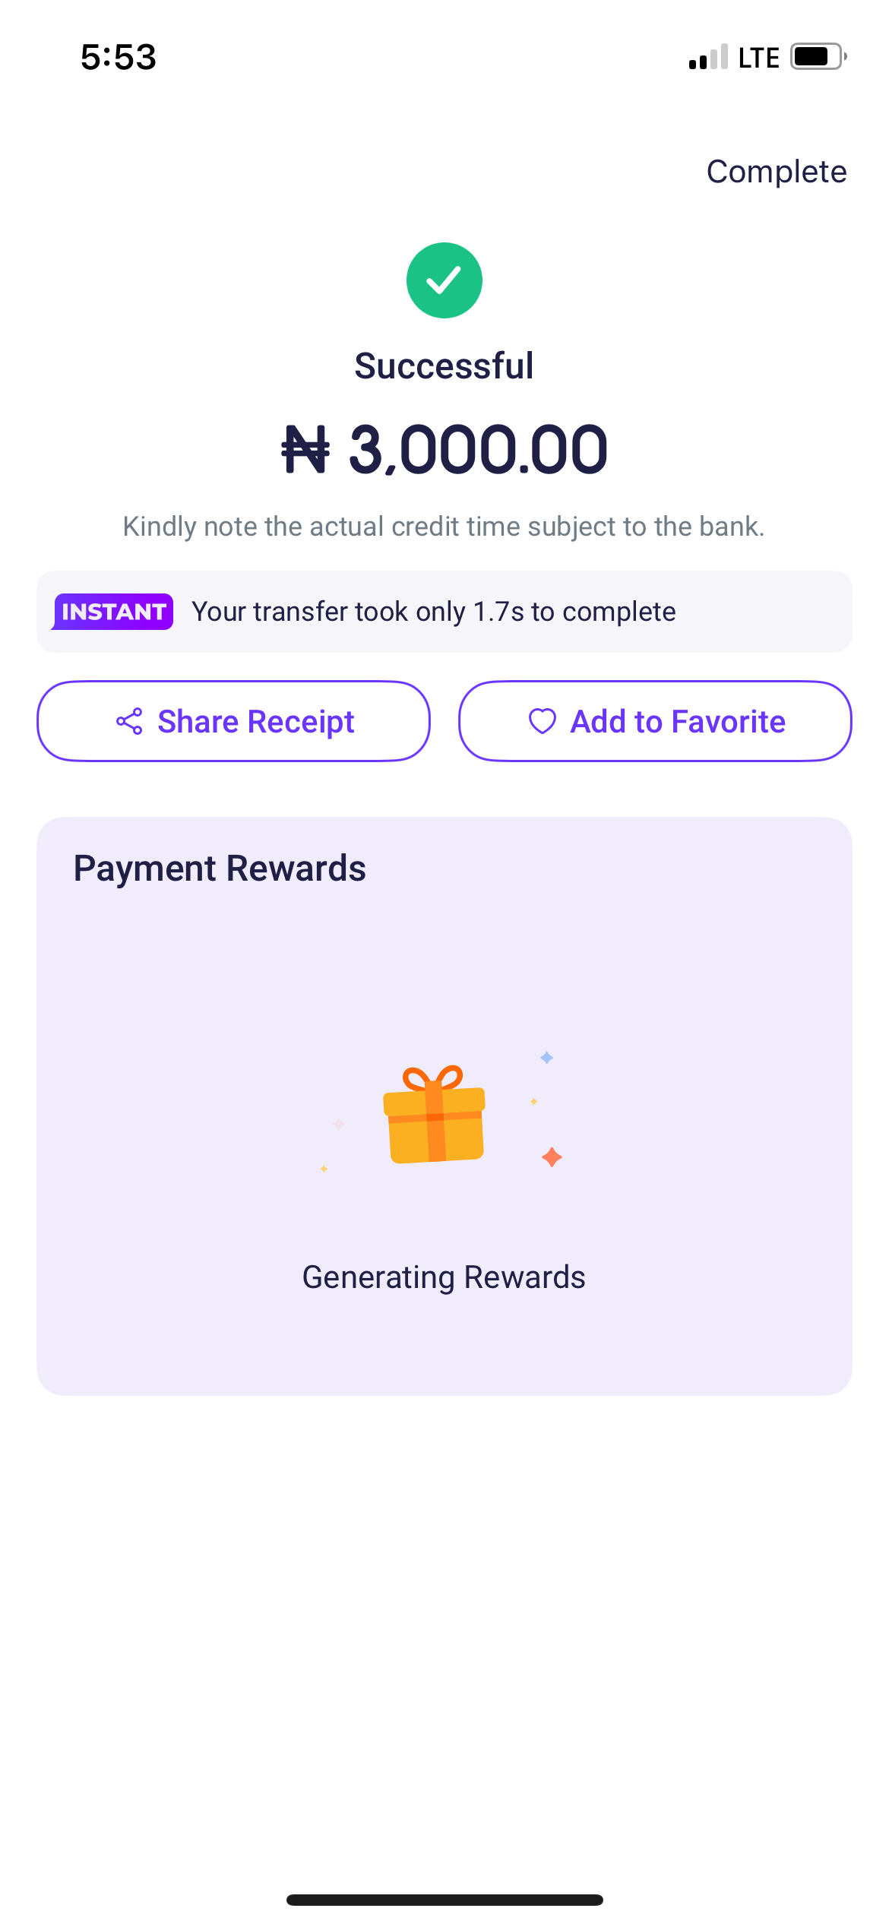The height and width of the screenshot is (1924, 889).
Task: Tap the 5:53 clock in status bar
Action: [x=119, y=58]
